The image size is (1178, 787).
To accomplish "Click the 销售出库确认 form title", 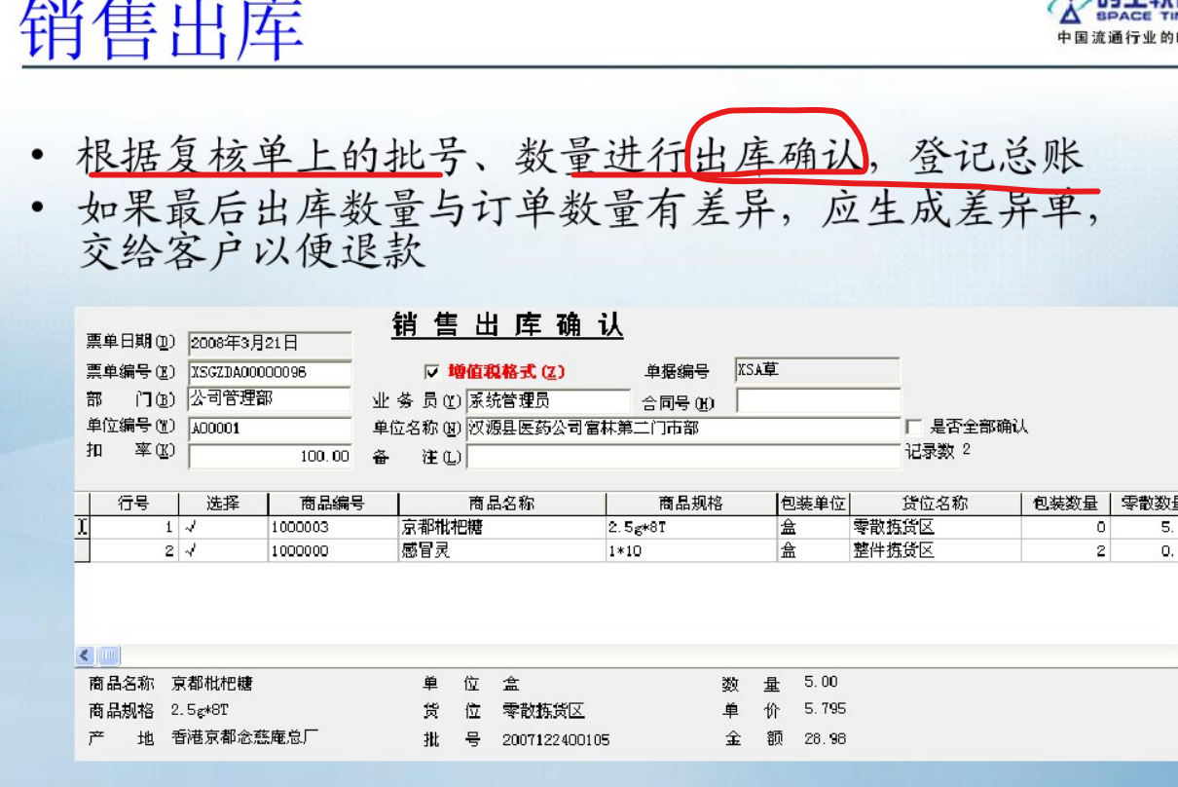I will [x=507, y=324].
